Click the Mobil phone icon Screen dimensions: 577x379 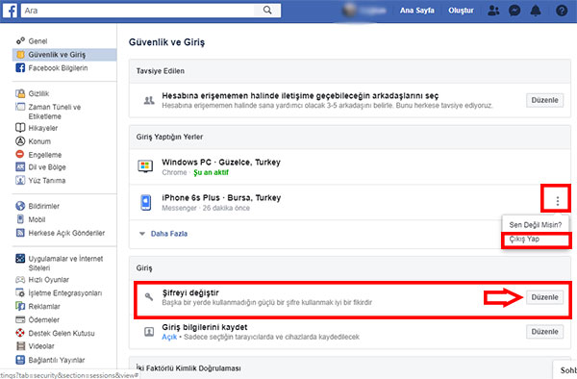[x=20, y=219]
